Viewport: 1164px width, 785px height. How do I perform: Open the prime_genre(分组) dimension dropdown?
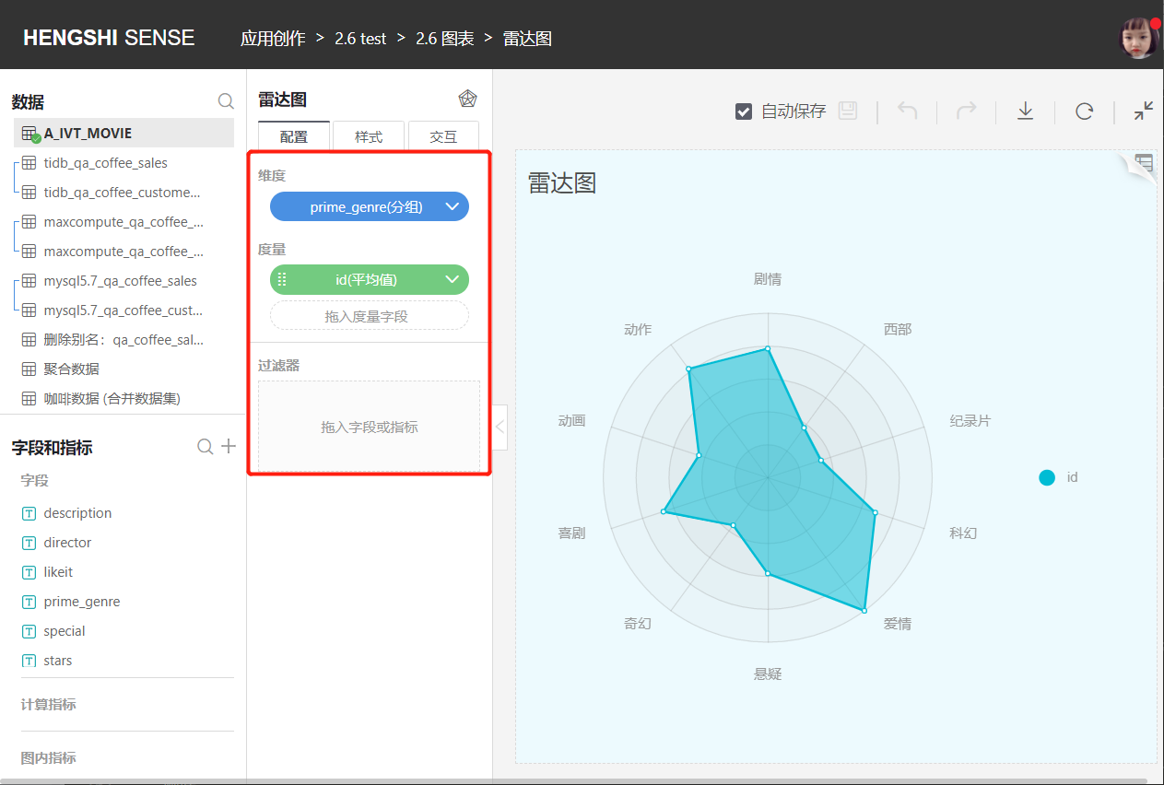pyautogui.click(x=453, y=206)
